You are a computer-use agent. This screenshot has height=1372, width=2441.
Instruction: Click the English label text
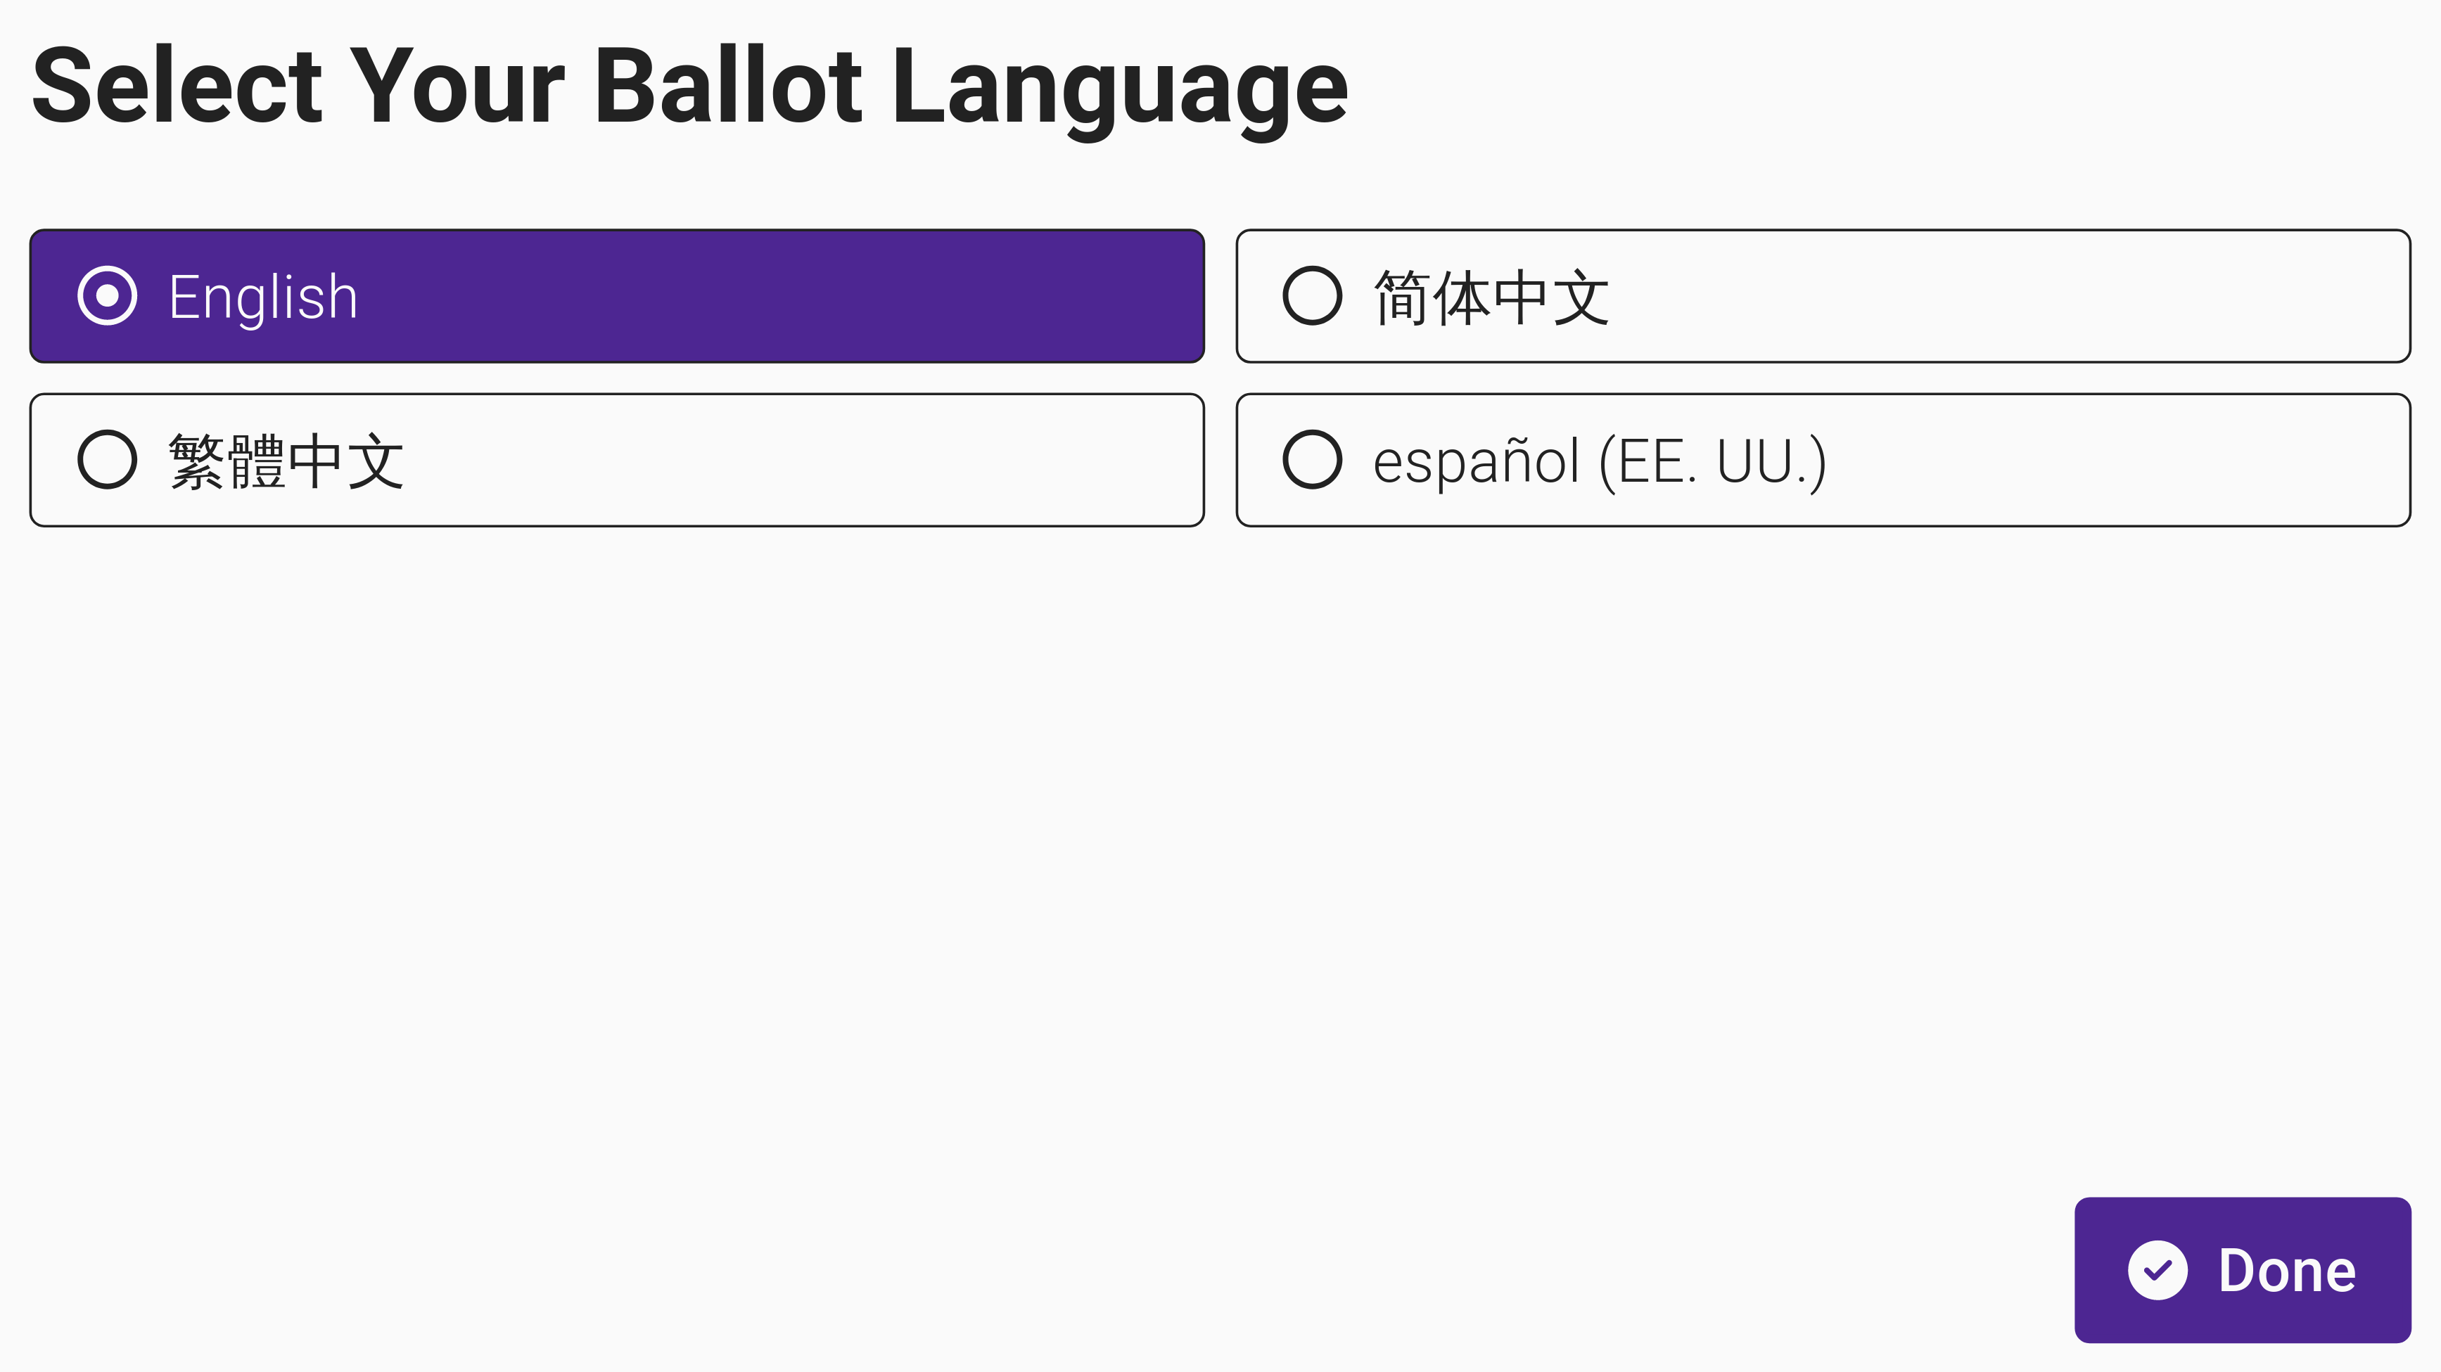click(263, 297)
